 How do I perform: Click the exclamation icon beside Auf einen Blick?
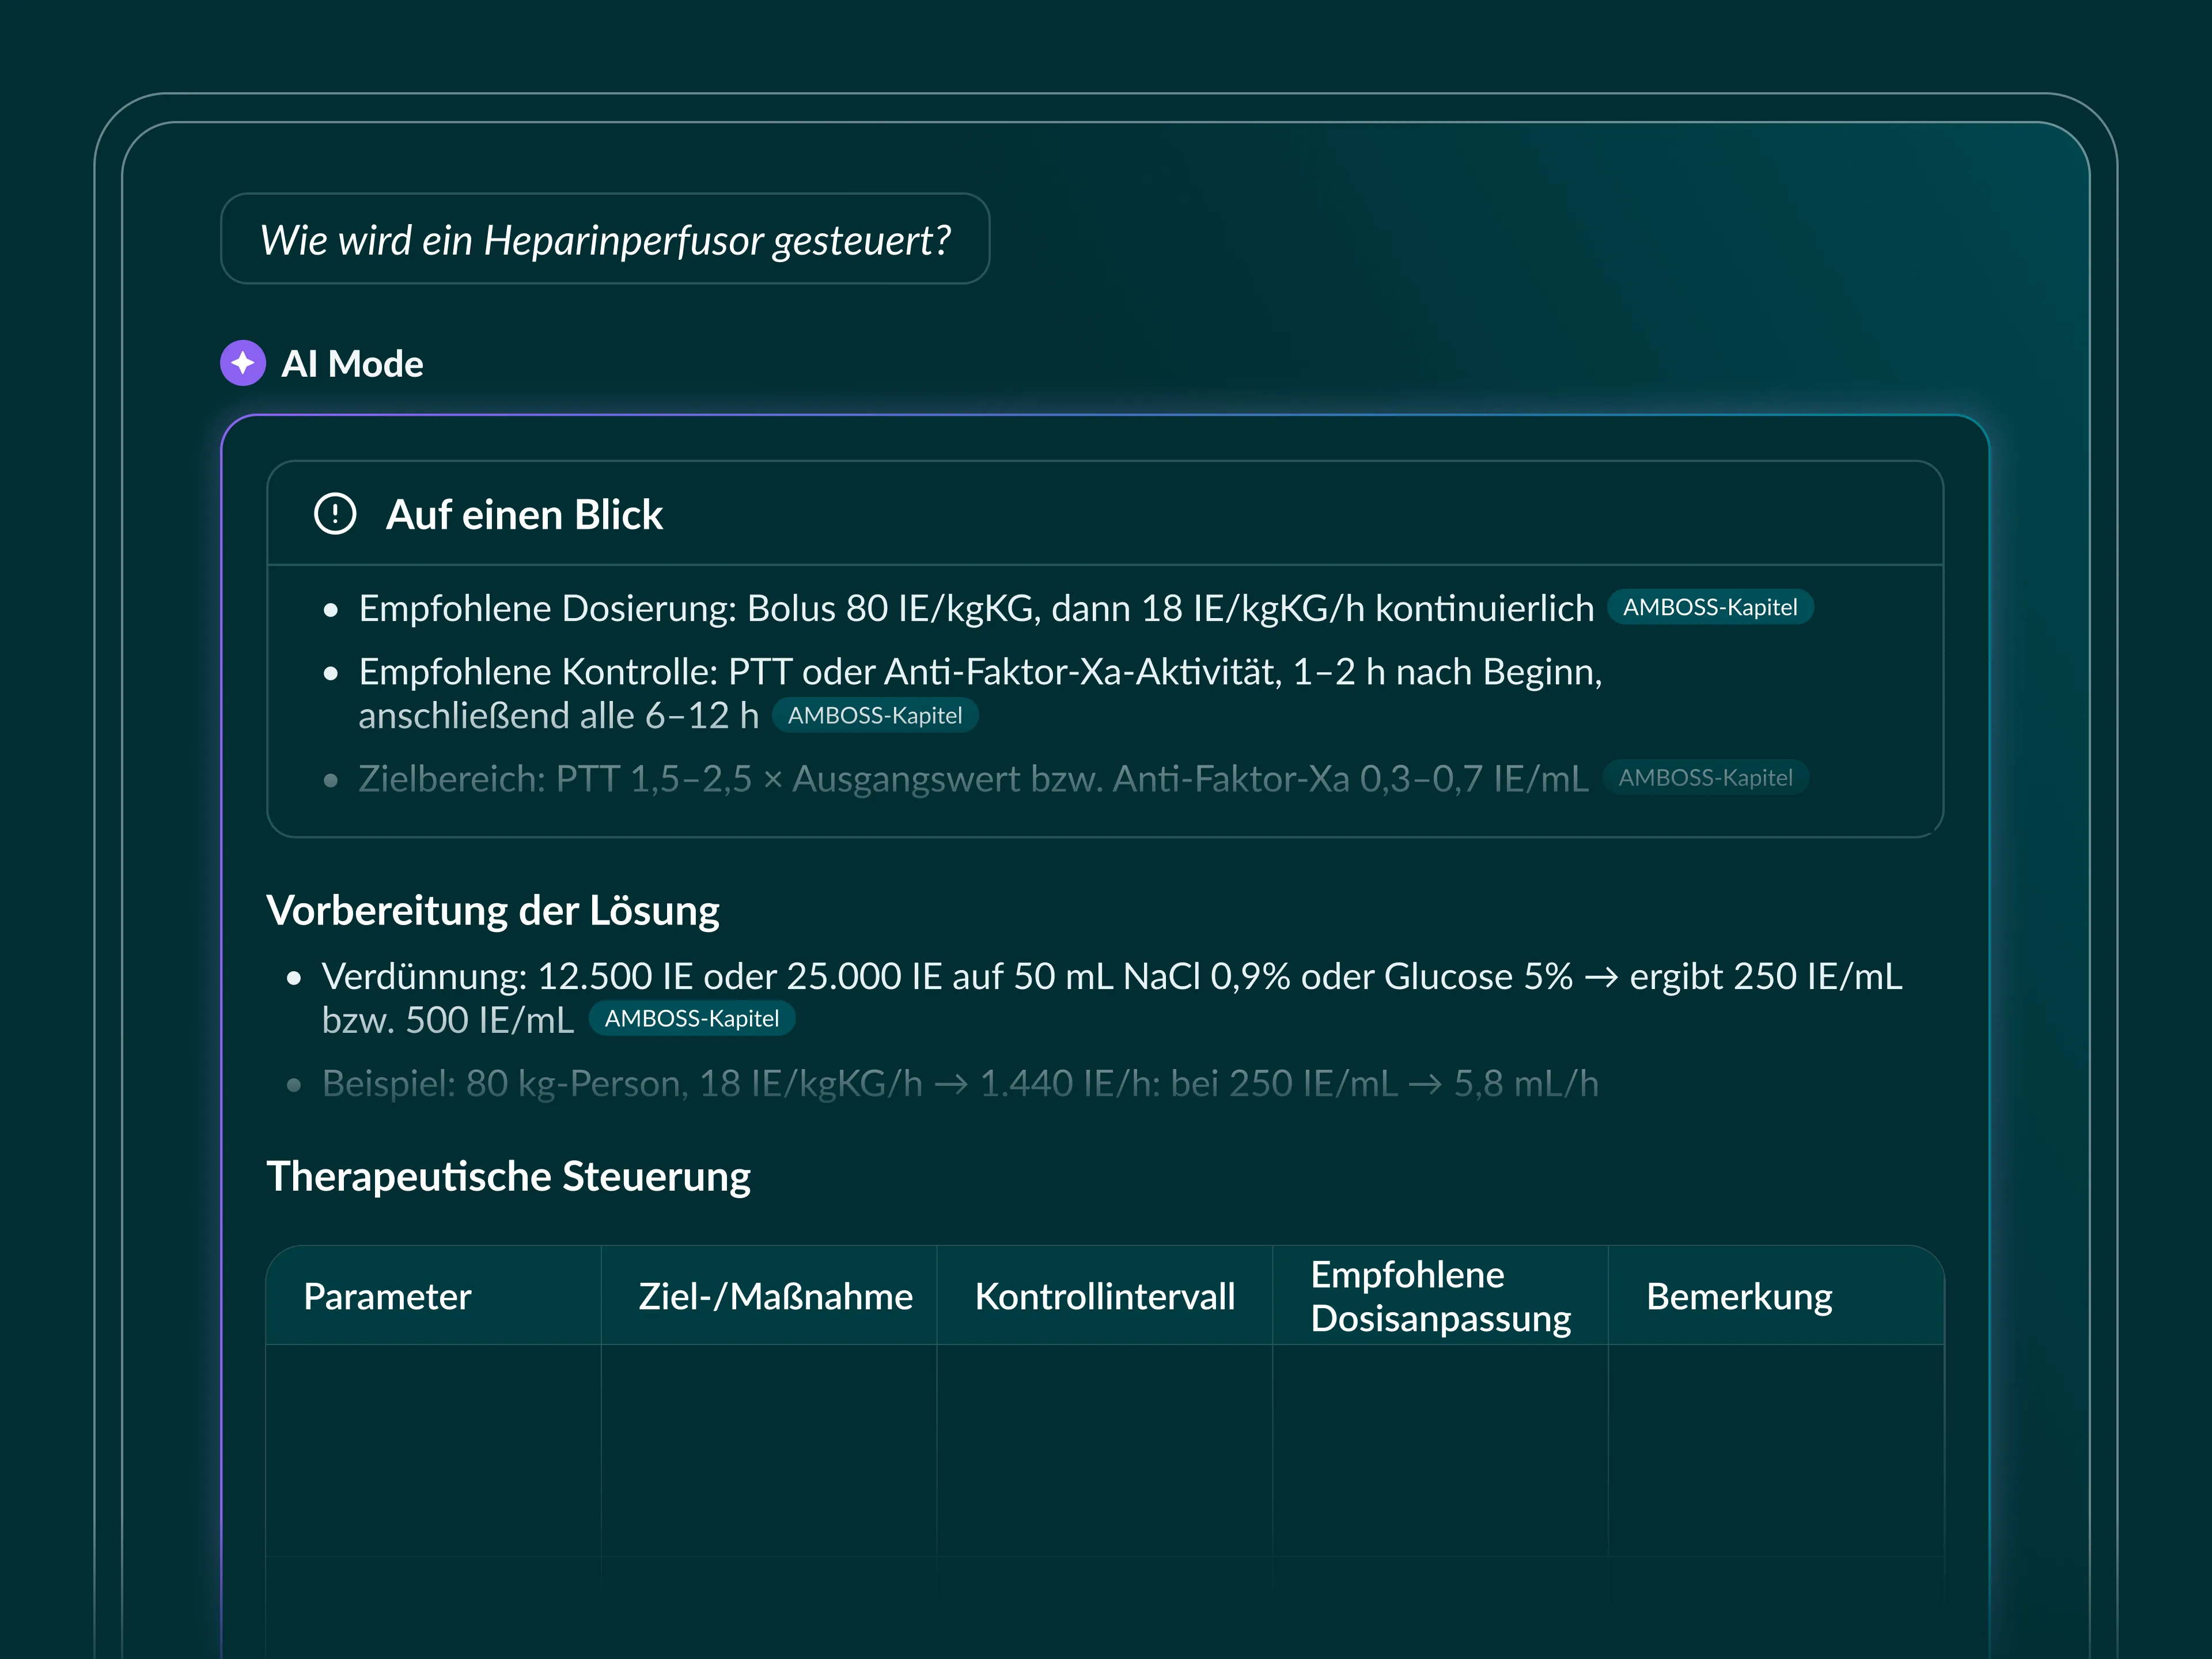(335, 514)
